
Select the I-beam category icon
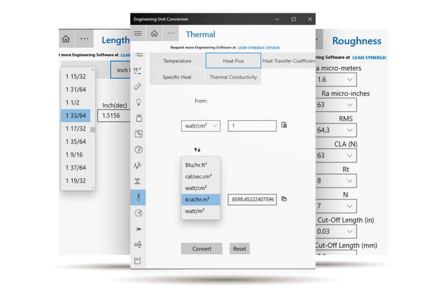137,182
